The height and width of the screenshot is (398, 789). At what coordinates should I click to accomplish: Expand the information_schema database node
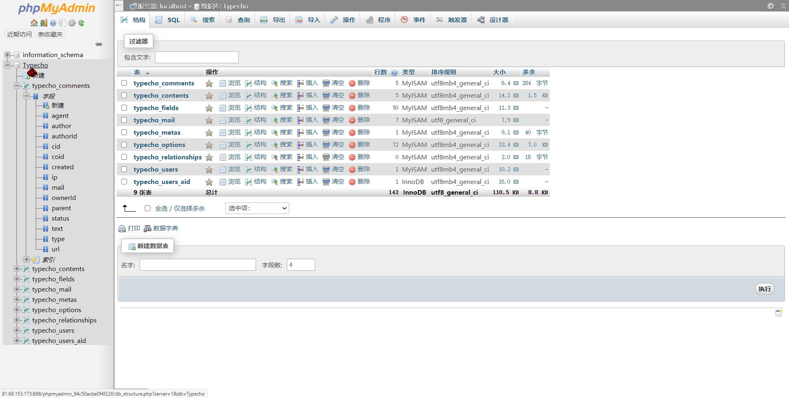coord(7,55)
